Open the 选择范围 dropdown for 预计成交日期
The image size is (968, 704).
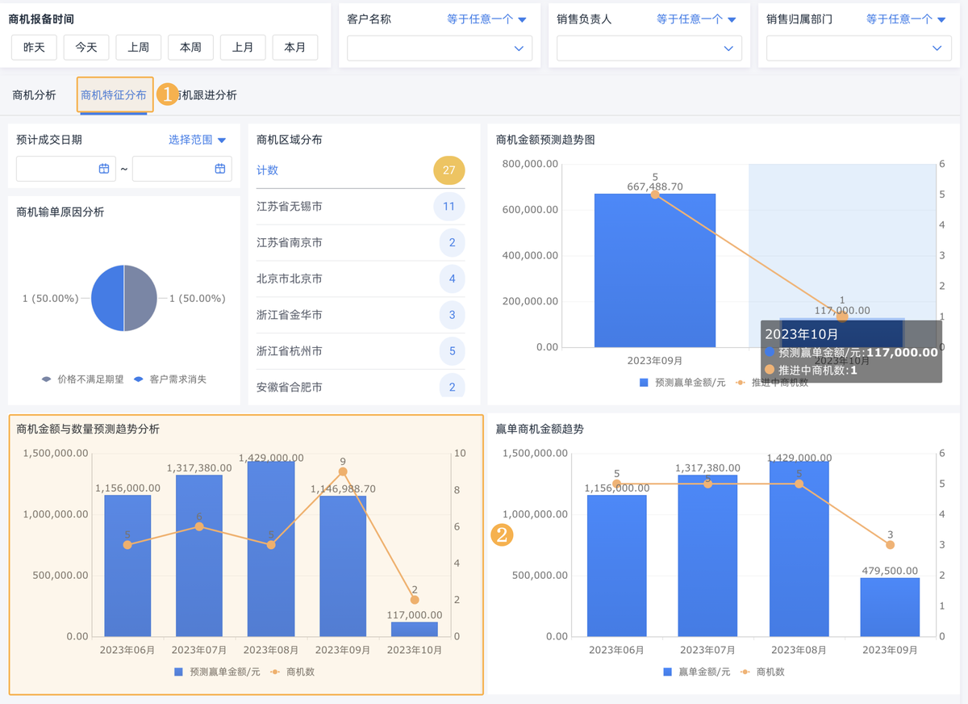point(196,139)
